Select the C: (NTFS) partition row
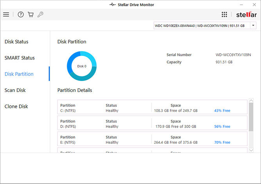The image size is (261, 184). click(152, 107)
